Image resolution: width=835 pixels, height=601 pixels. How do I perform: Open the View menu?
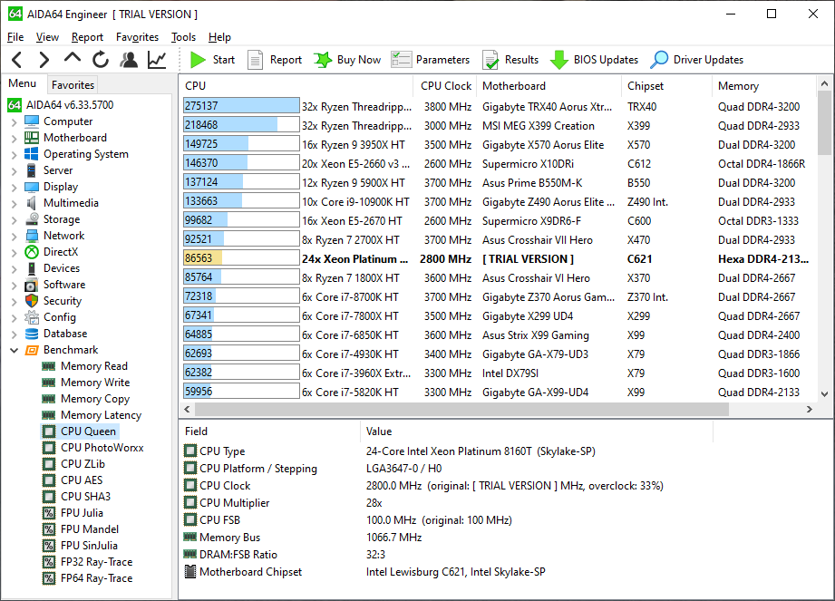coord(47,37)
